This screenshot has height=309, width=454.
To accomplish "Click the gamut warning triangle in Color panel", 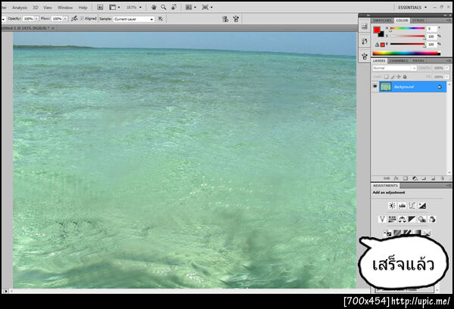I will tap(377, 45).
